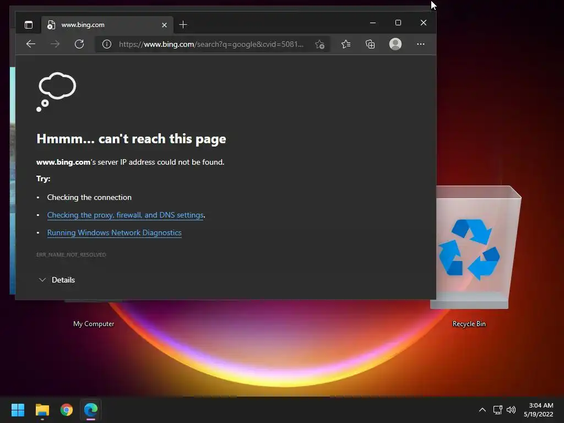Open the Favorites list

346,44
